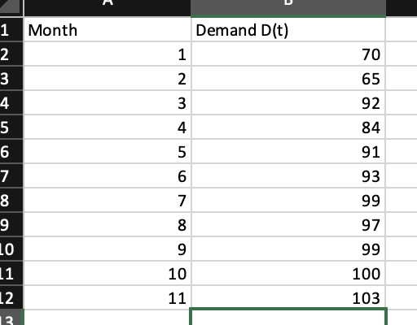Select the cell with demand 97
The width and height of the screenshot is (417, 325).
pyautogui.click(x=288, y=225)
